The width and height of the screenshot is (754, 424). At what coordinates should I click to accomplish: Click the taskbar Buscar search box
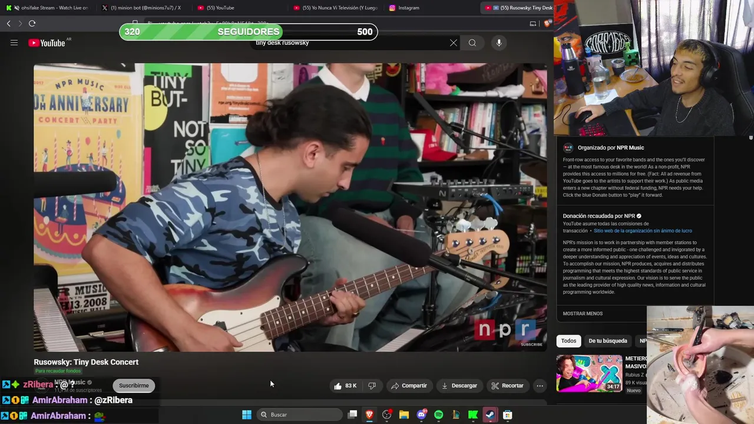coord(300,415)
